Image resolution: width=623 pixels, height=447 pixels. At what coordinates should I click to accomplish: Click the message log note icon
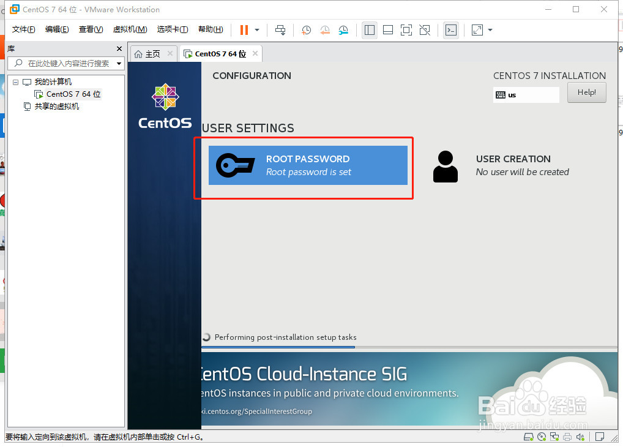pyautogui.click(x=600, y=437)
